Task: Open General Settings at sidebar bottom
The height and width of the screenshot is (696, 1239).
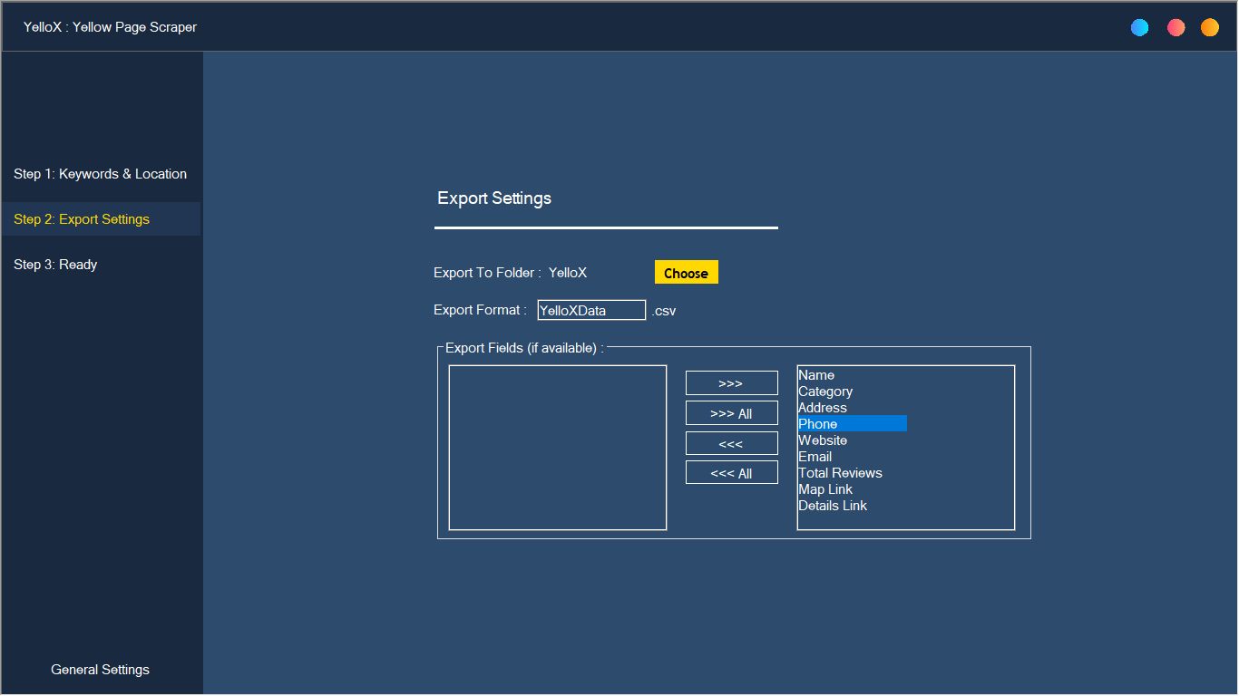Action: coord(101,670)
